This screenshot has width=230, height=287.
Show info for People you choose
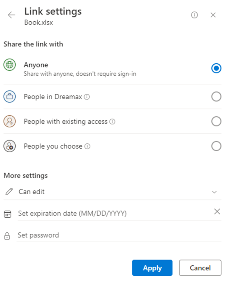(x=87, y=146)
